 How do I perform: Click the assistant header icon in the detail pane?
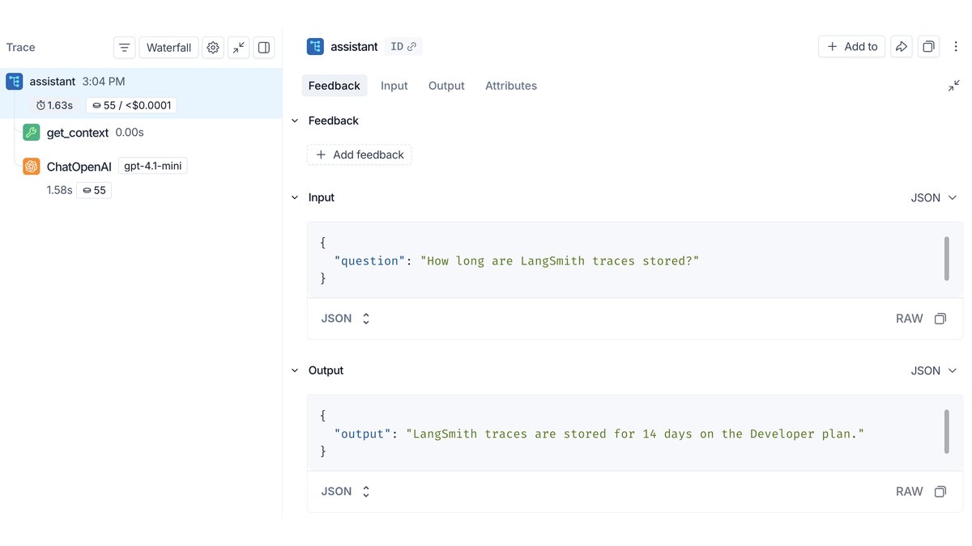point(315,47)
